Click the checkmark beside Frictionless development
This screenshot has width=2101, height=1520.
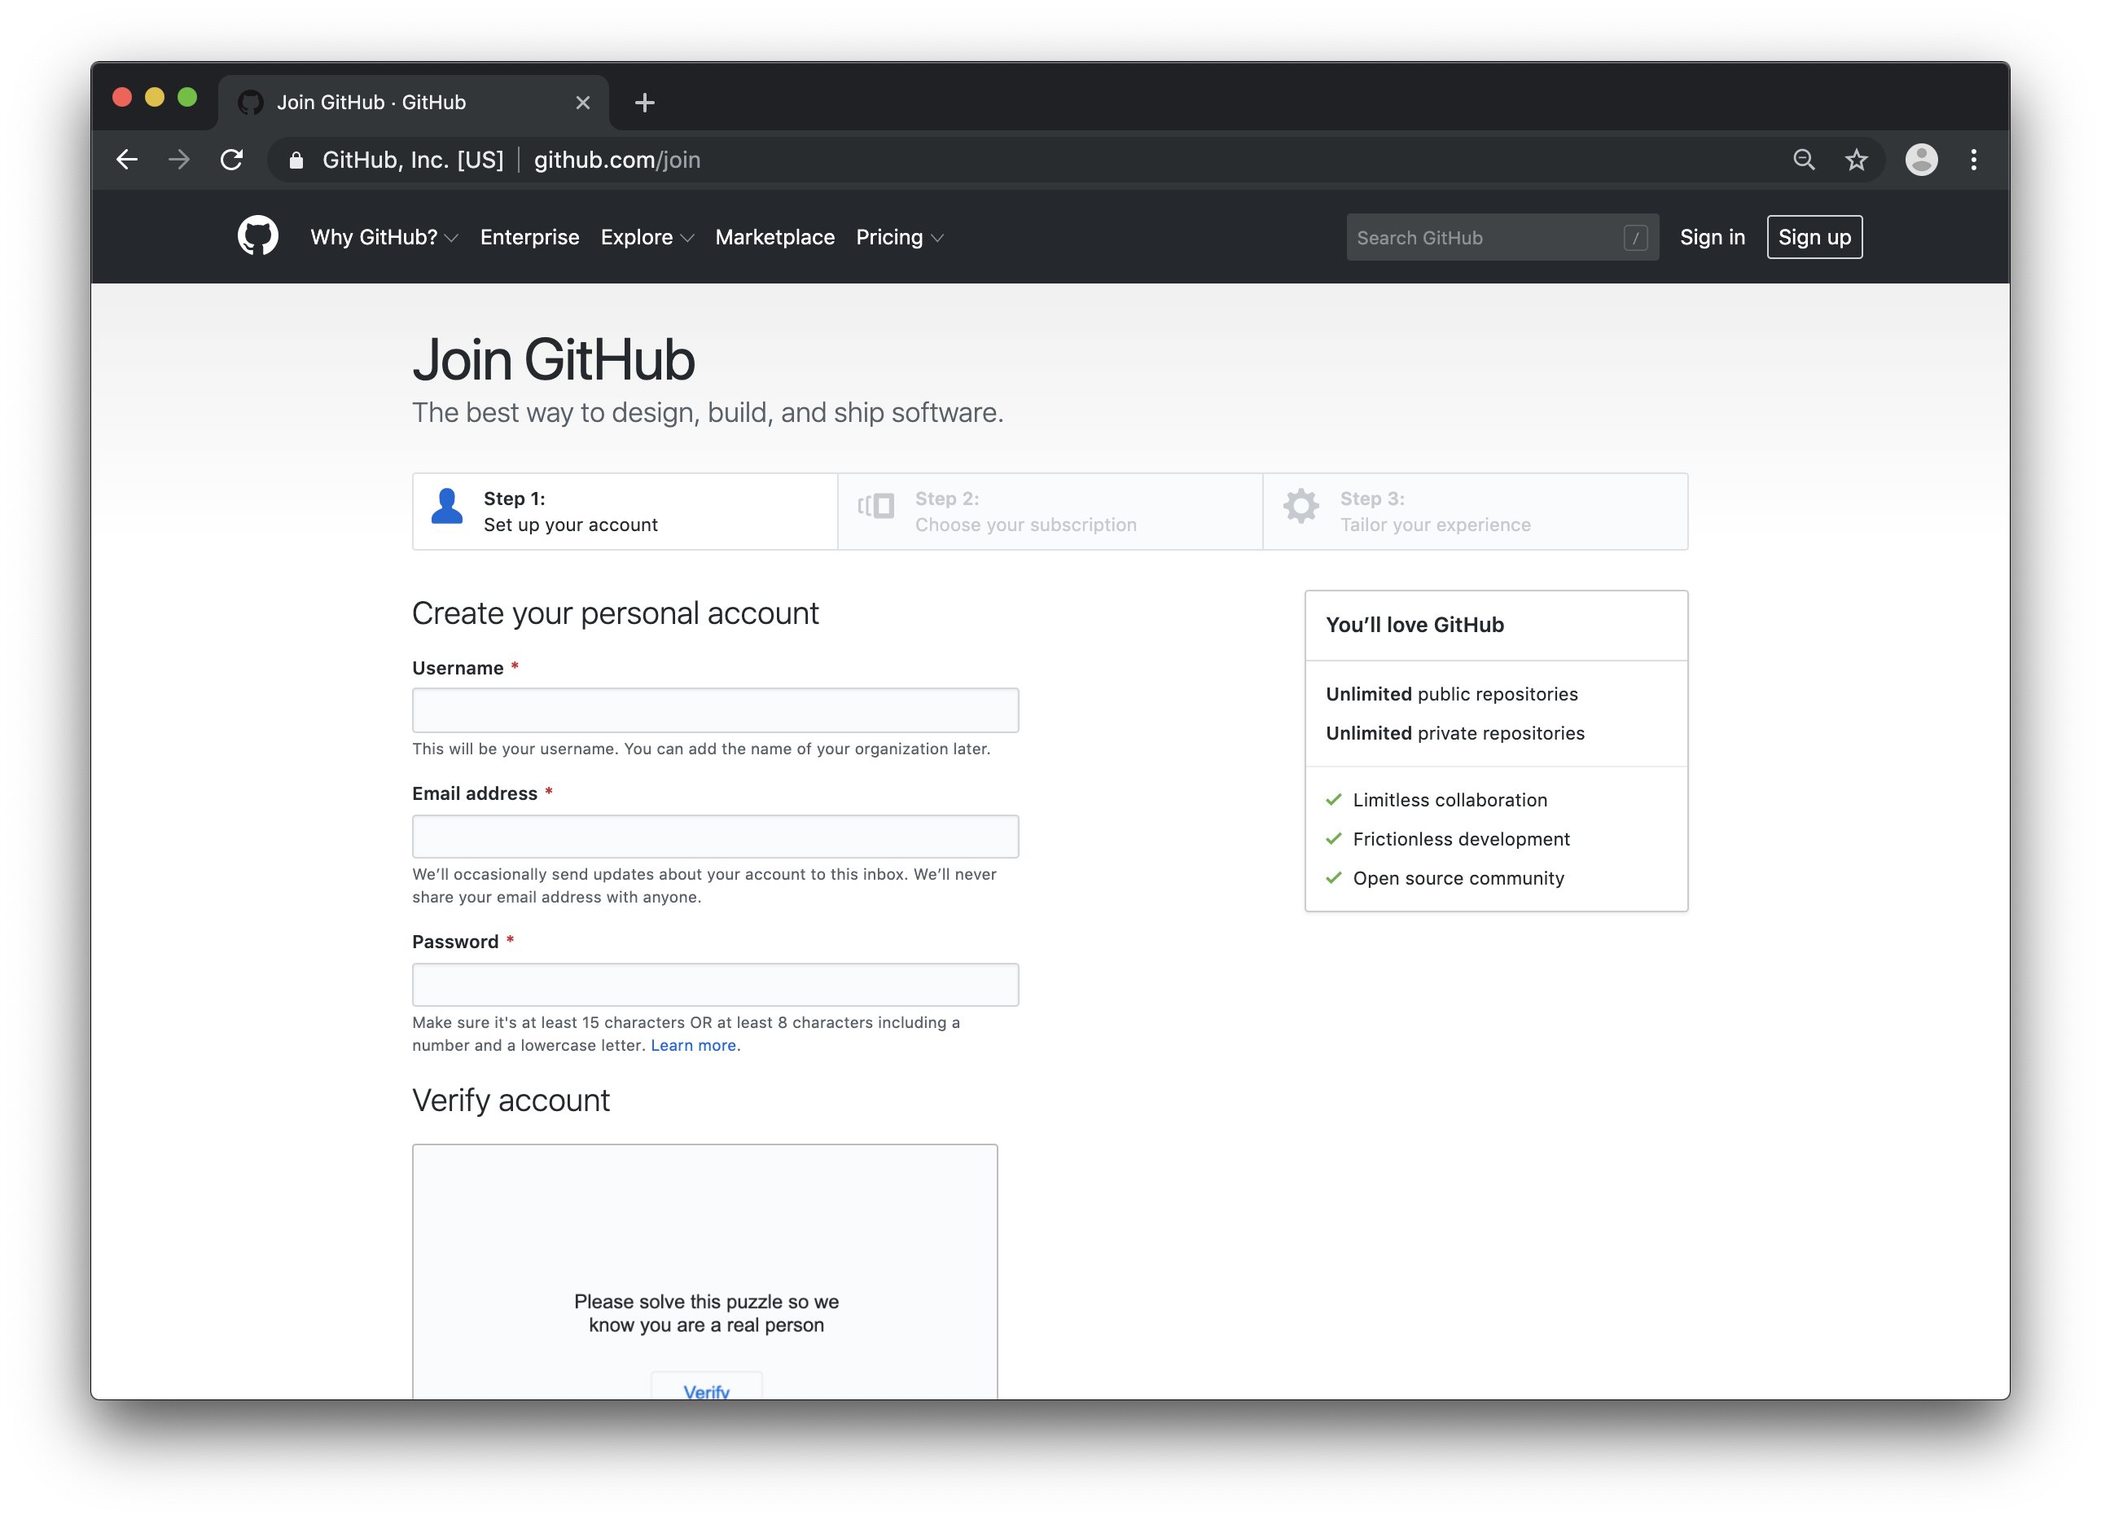pyautogui.click(x=1333, y=838)
